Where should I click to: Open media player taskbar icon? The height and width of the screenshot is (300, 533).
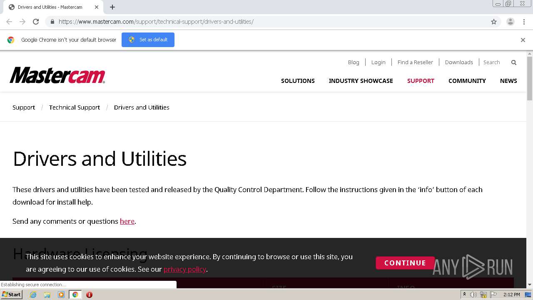[x=61, y=295]
